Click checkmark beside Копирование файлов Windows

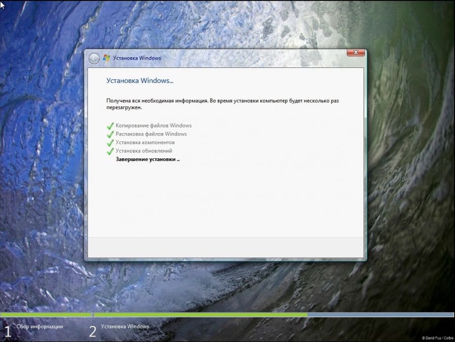point(110,126)
